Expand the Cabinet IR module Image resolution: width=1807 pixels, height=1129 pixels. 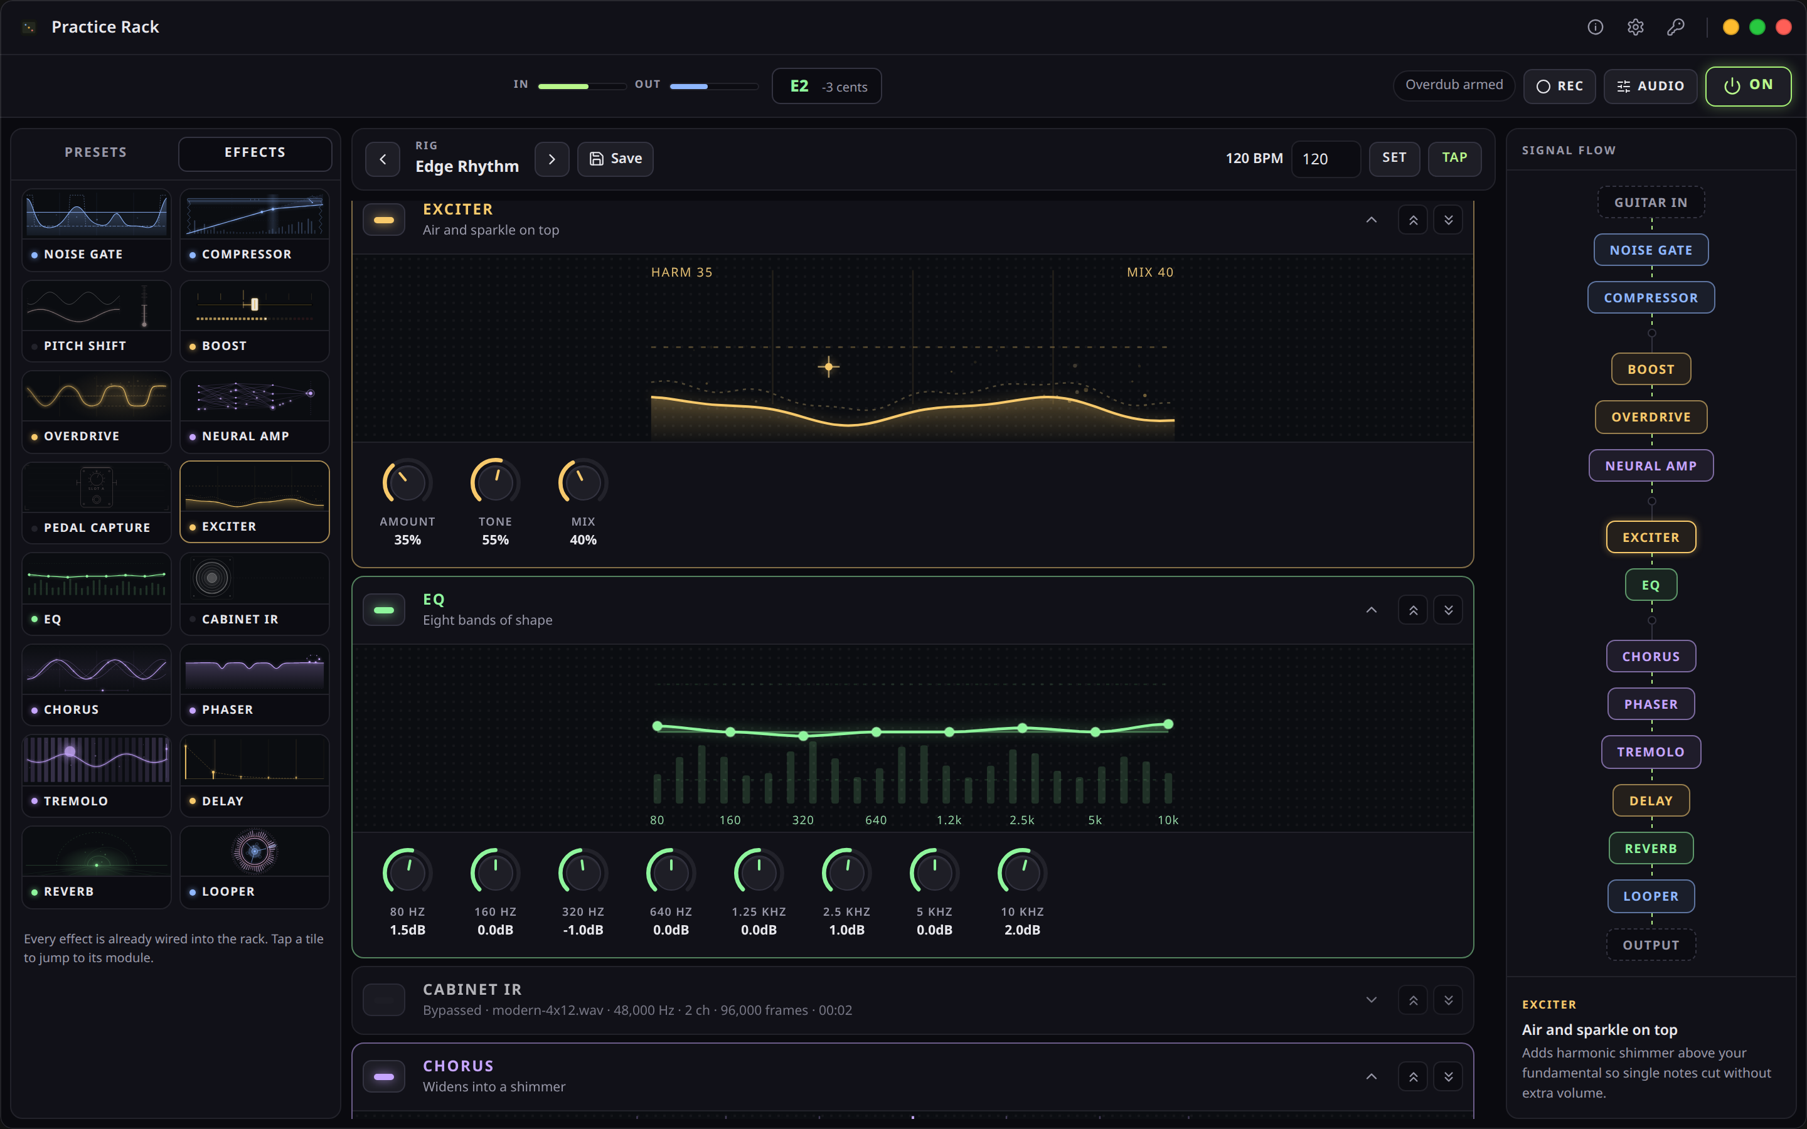coord(1371,1000)
